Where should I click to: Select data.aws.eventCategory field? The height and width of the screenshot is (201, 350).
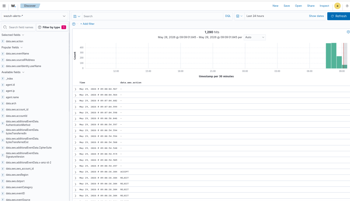tap(19, 187)
